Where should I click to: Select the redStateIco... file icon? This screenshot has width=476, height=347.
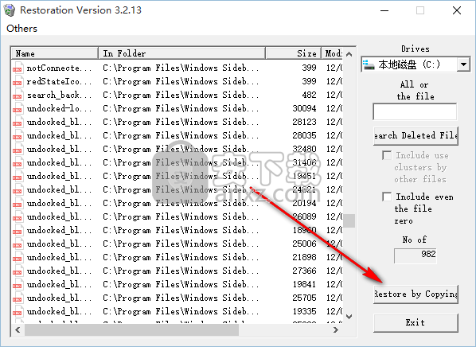(18, 81)
